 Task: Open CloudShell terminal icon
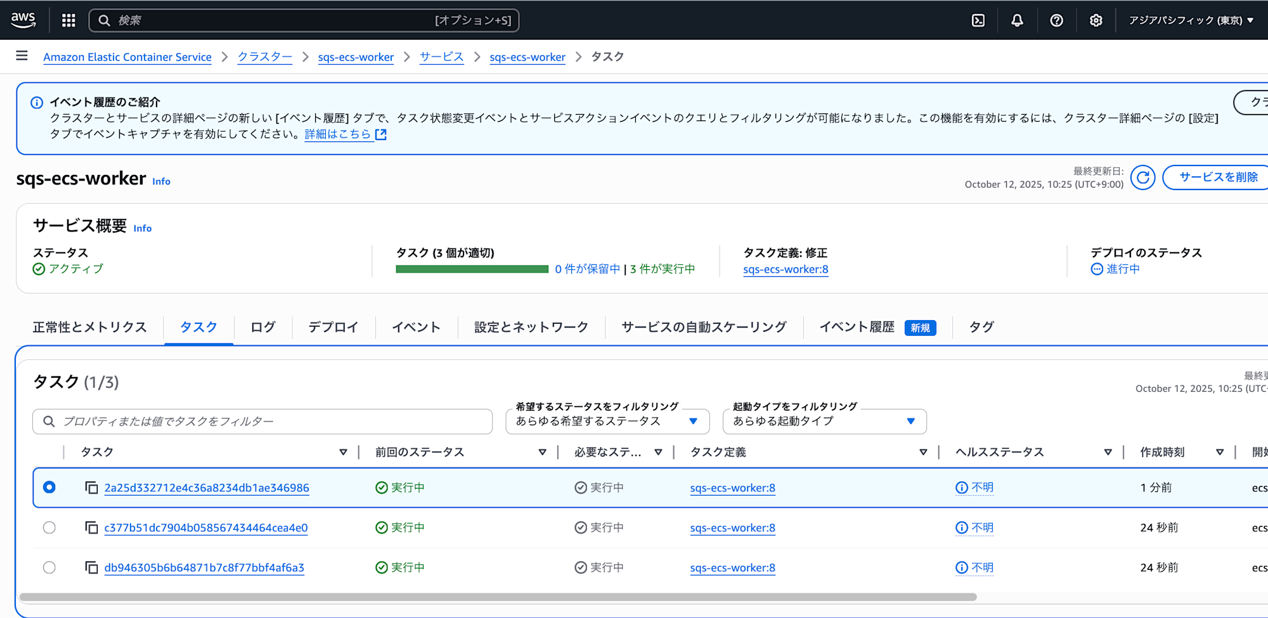pyautogui.click(x=978, y=20)
